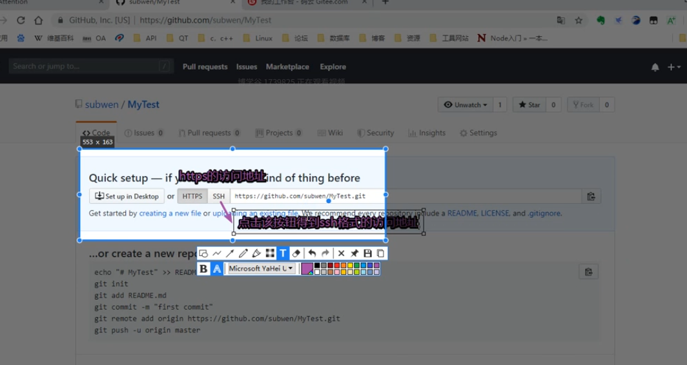Select the eraser tool
Viewport: 687px width, 365px height.
[296, 253]
